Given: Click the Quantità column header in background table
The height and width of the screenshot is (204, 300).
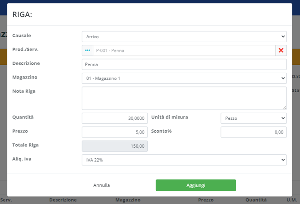Looking at the screenshot, I should coord(256,200).
